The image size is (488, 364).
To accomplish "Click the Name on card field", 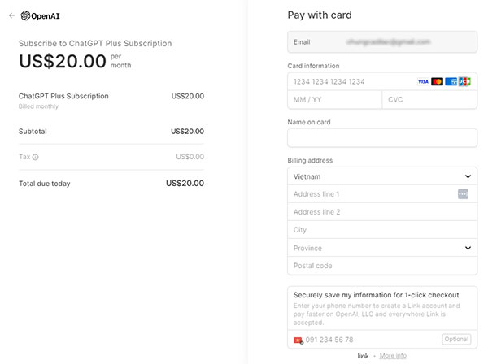I will click(x=382, y=137).
